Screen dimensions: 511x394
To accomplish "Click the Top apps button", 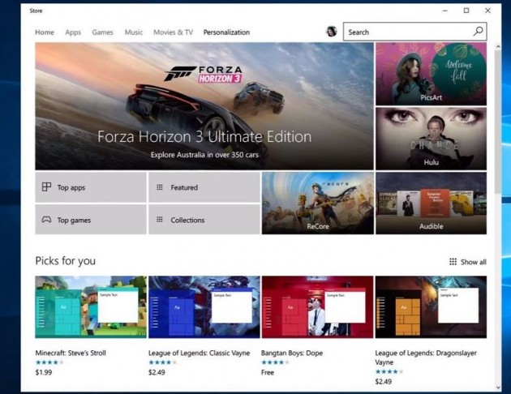I will tap(91, 187).
